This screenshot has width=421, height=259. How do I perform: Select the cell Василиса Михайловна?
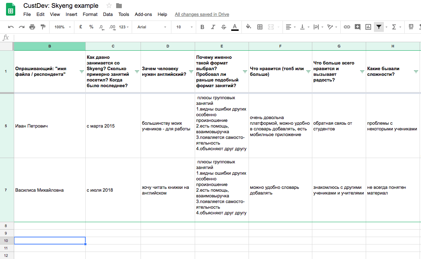[x=50, y=190]
